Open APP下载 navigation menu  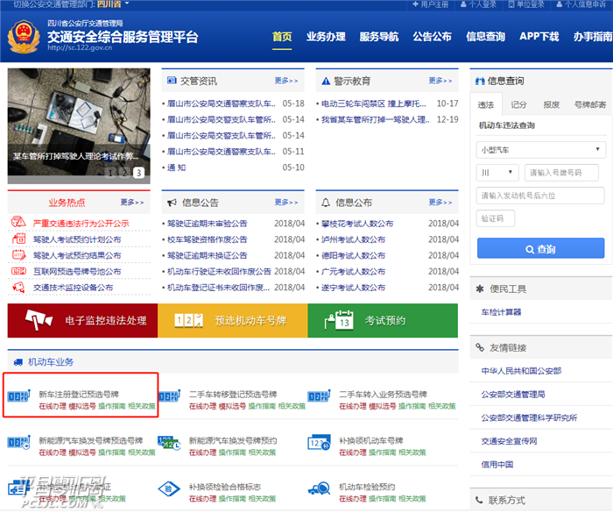(539, 37)
